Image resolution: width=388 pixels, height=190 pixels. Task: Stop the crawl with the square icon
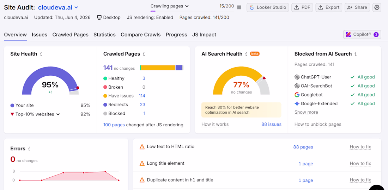239,7
